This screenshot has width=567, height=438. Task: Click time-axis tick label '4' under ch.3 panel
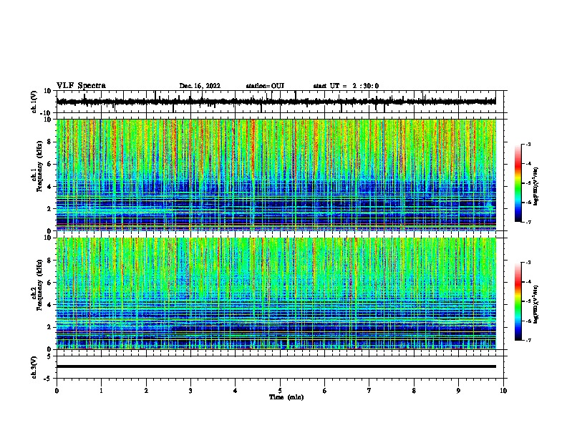coord(236,391)
